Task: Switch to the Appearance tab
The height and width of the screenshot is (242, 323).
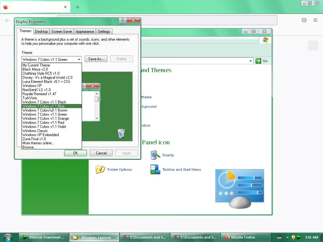Action: pyautogui.click(x=85, y=32)
